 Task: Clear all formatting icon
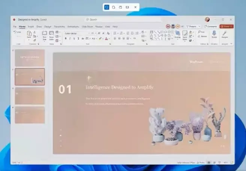[108, 33]
